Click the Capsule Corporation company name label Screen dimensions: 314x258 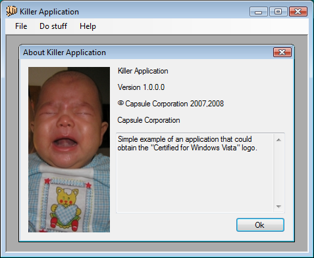(149, 120)
